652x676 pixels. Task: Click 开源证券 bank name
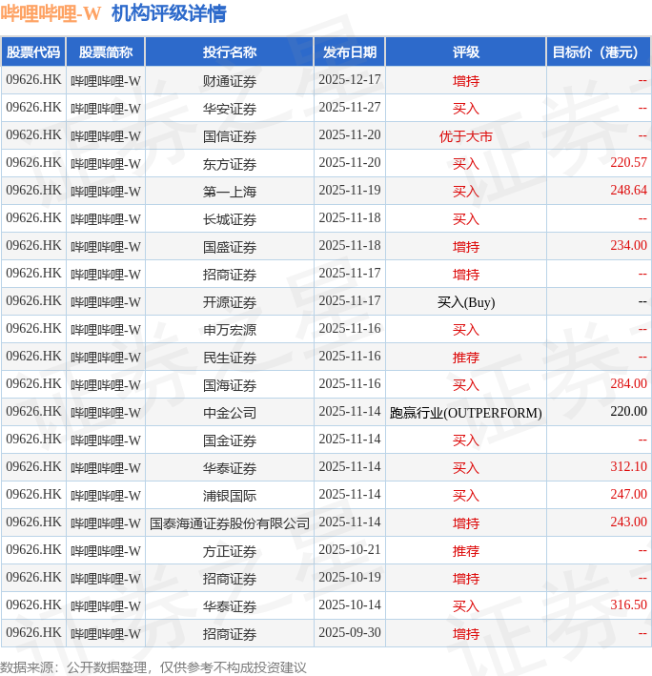[230, 302]
